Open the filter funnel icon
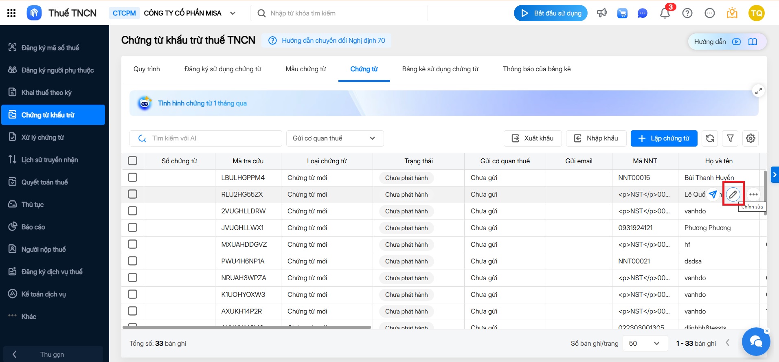 pos(730,138)
